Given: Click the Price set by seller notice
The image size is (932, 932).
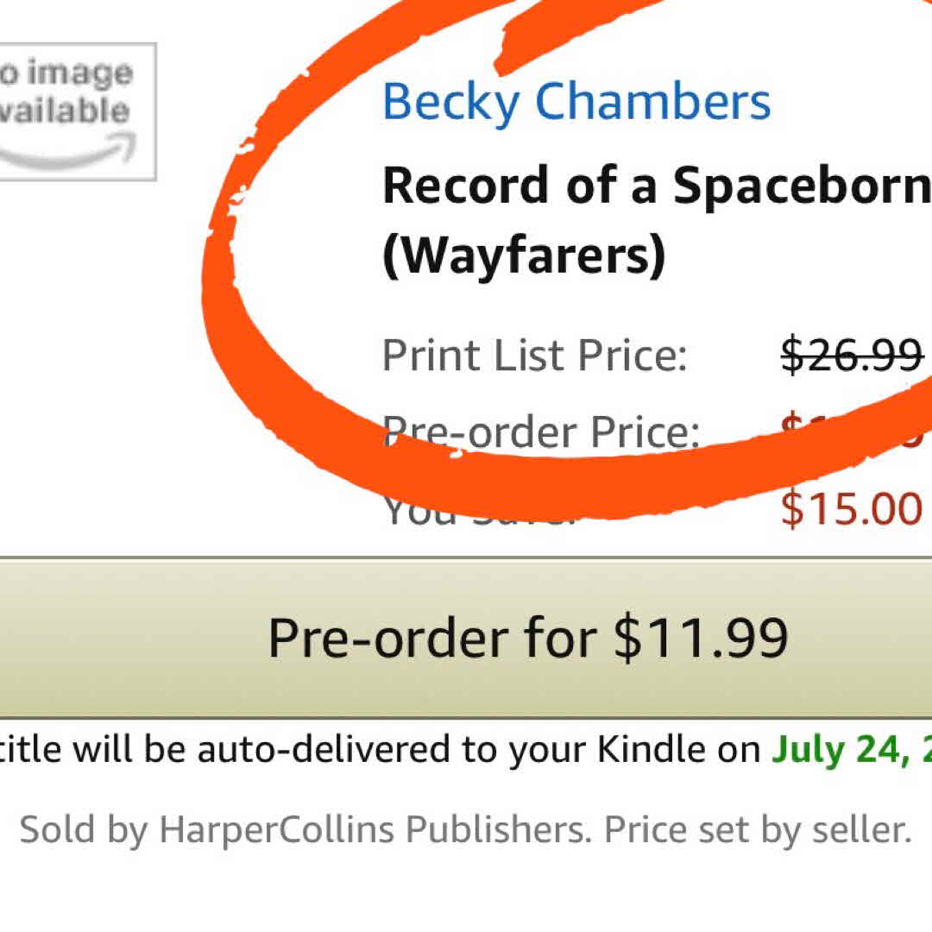Looking at the screenshot, I should (757, 830).
